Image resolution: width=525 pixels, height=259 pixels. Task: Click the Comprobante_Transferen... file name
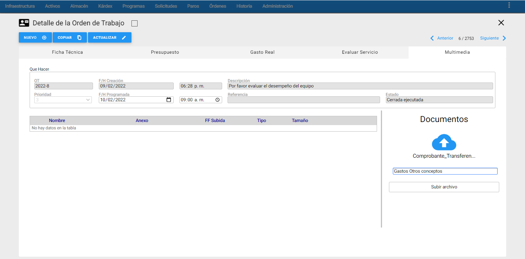coord(444,156)
